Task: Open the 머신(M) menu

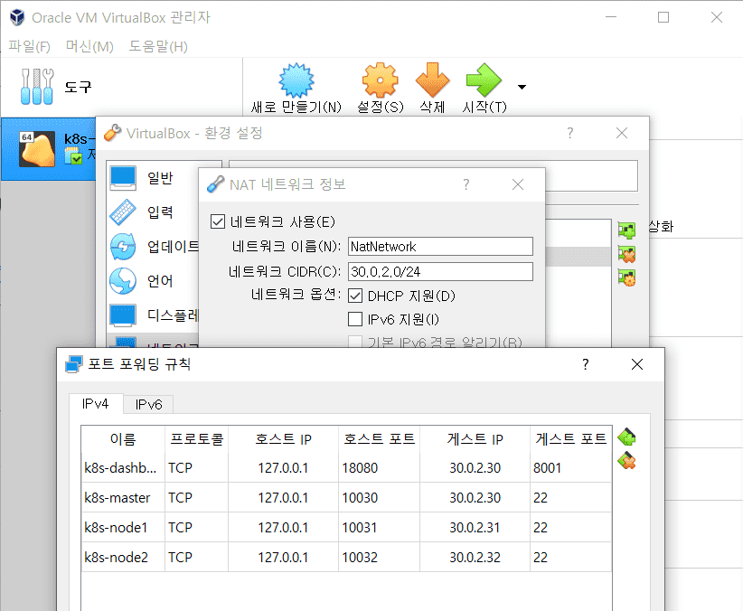Action: coord(89,46)
